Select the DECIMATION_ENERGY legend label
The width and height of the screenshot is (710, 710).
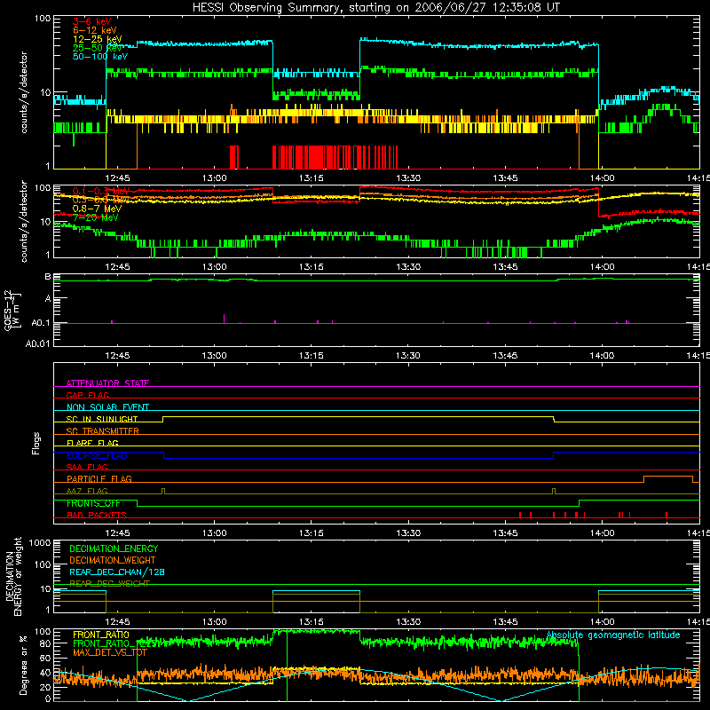click(114, 548)
